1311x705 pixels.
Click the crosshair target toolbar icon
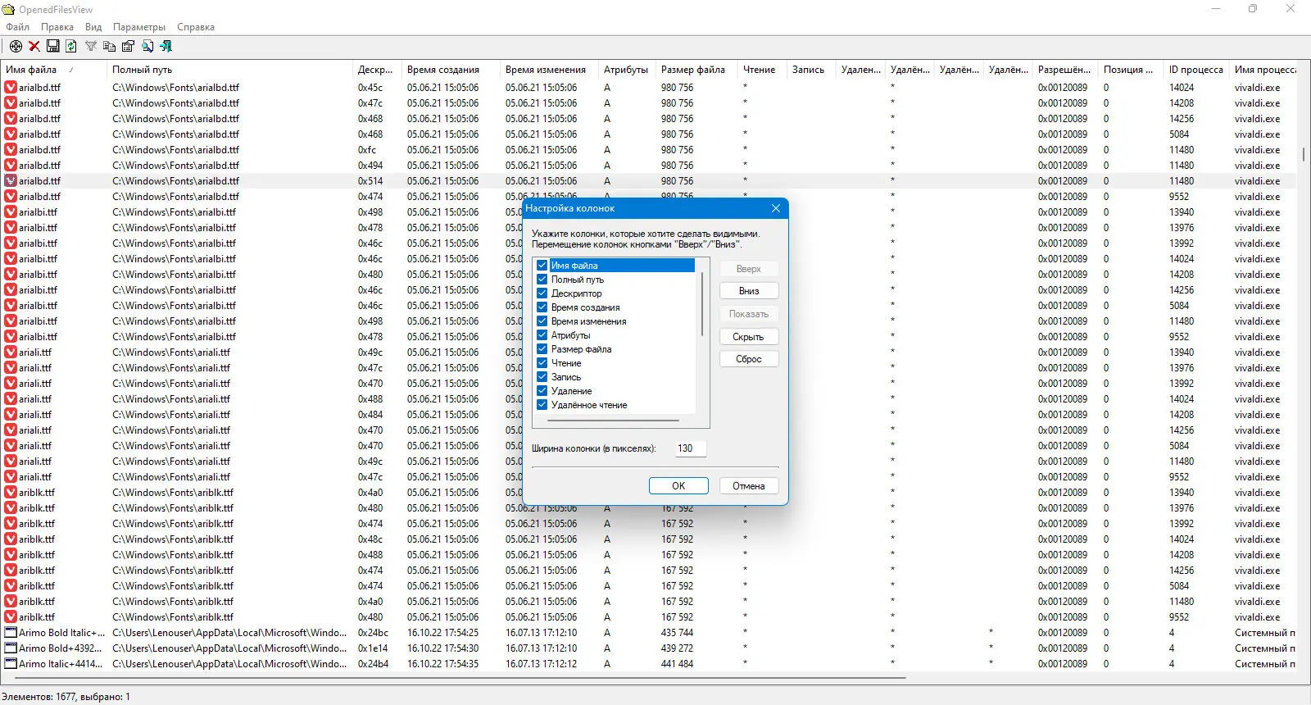click(16, 46)
